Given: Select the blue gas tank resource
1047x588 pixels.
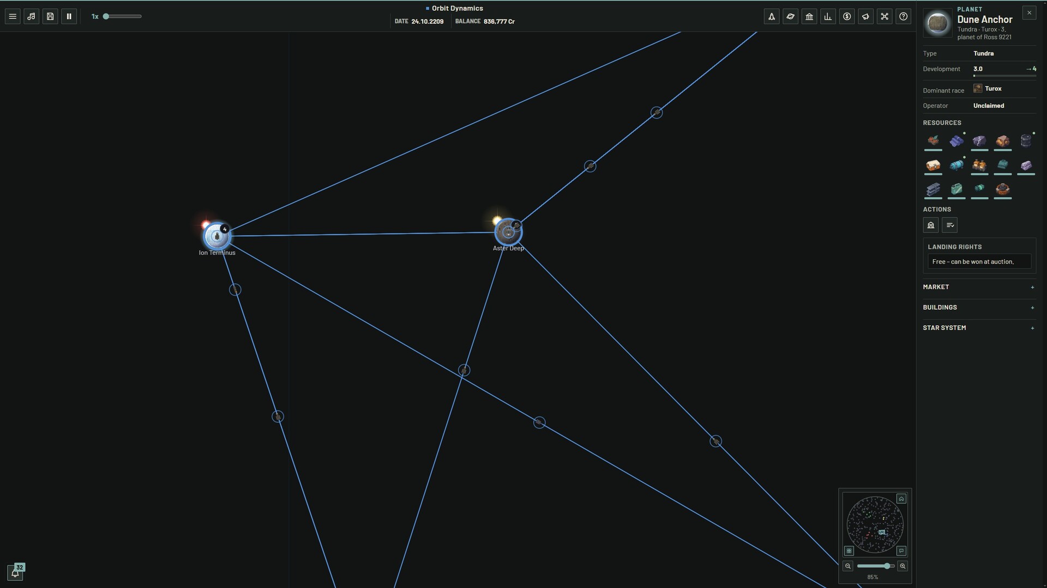Looking at the screenshot, I should click(956, 165).
